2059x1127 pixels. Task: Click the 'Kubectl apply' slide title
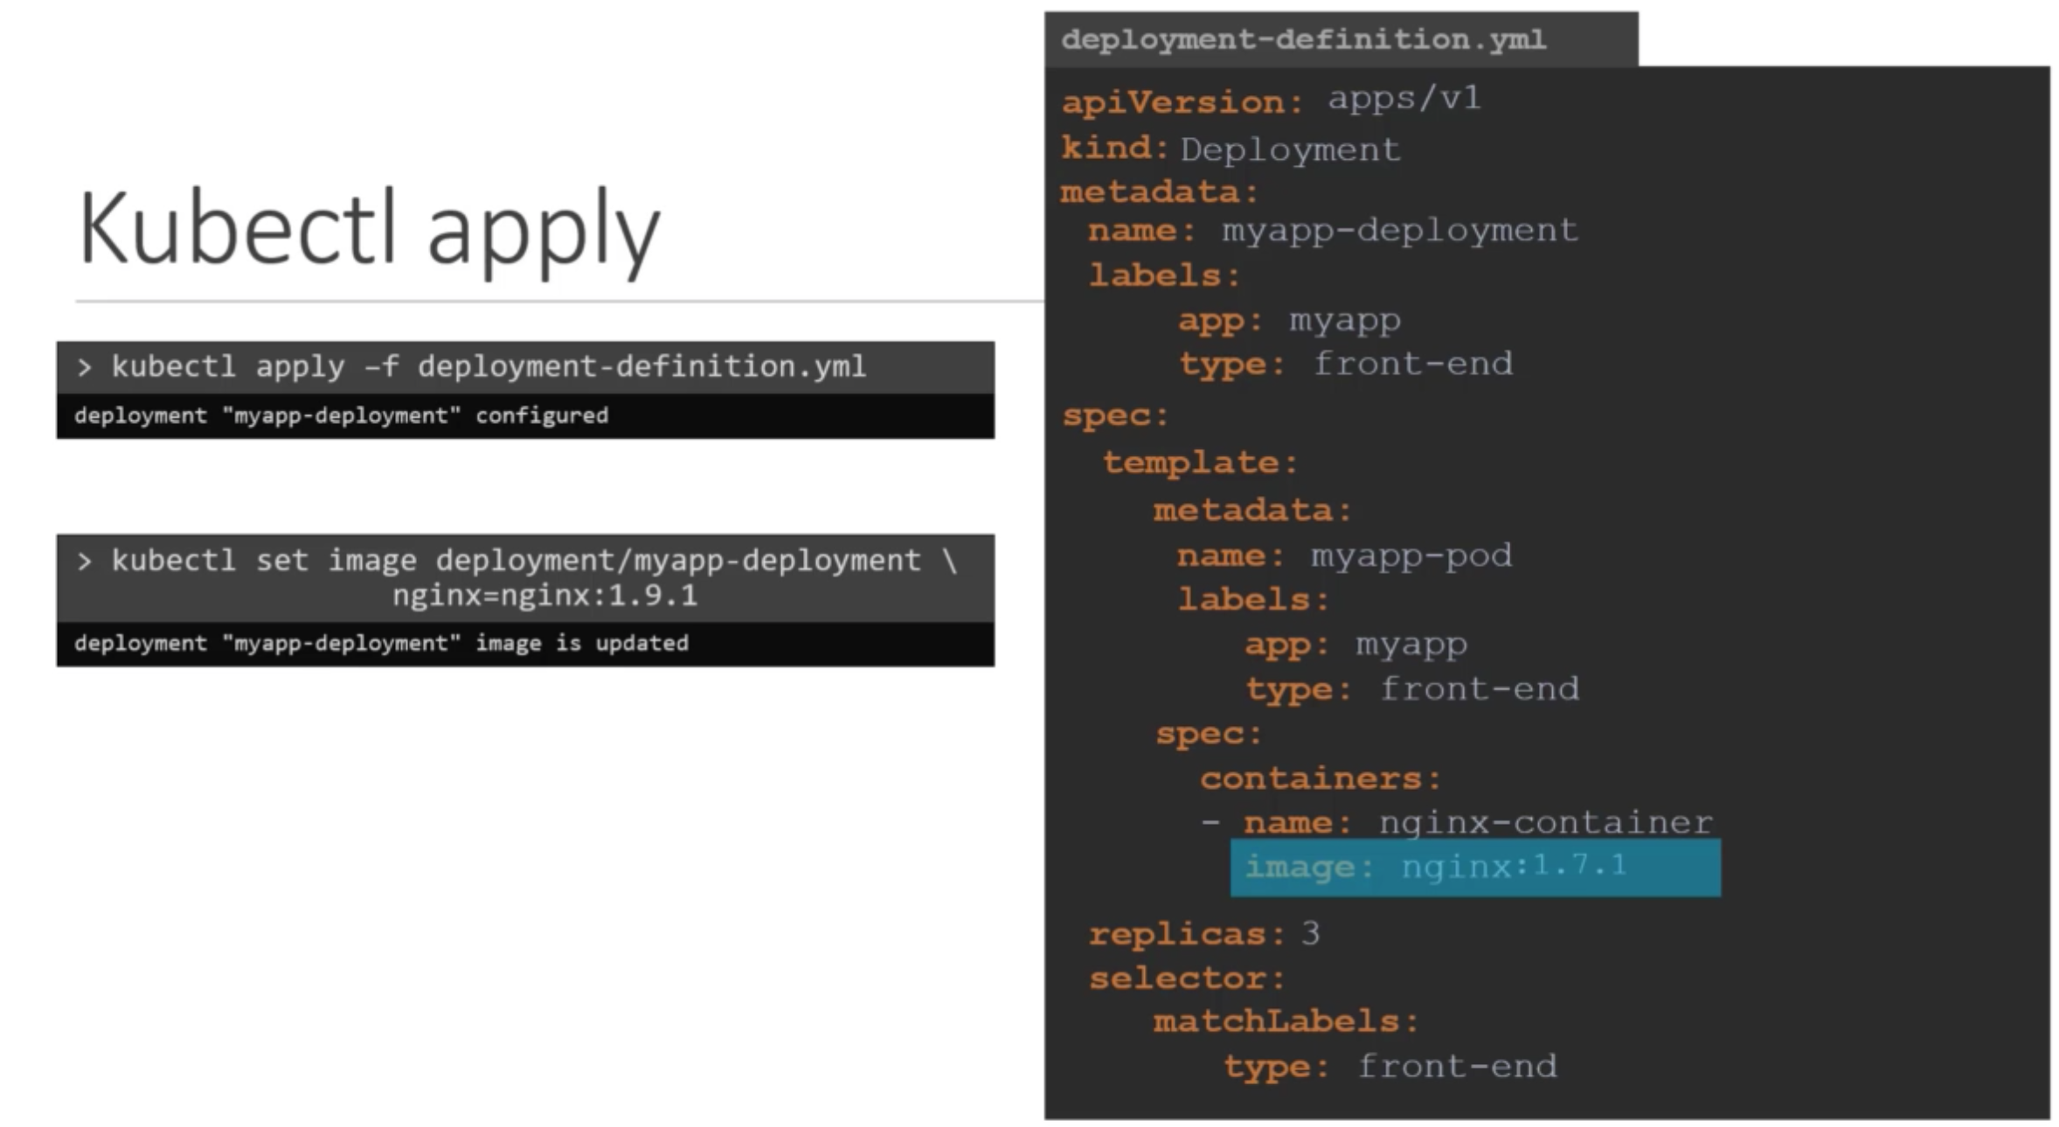[x=369, y=229]
